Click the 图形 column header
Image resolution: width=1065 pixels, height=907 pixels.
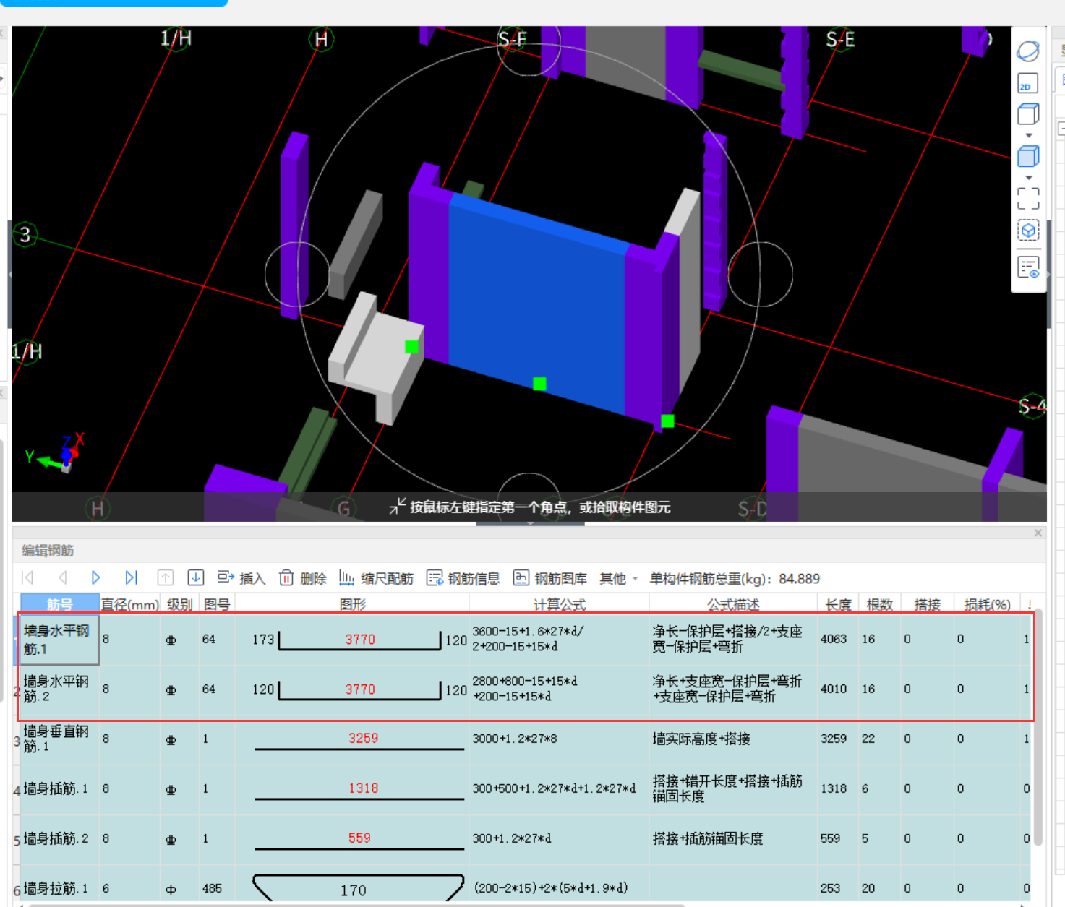click(x=352, y=604)
